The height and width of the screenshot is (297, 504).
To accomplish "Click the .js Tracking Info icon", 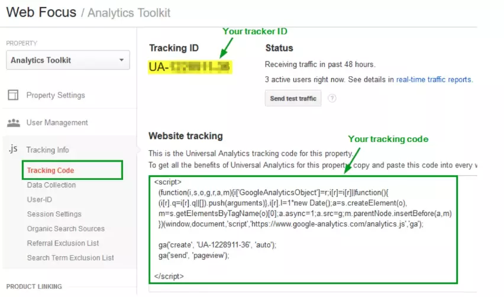I will [13, 149].
